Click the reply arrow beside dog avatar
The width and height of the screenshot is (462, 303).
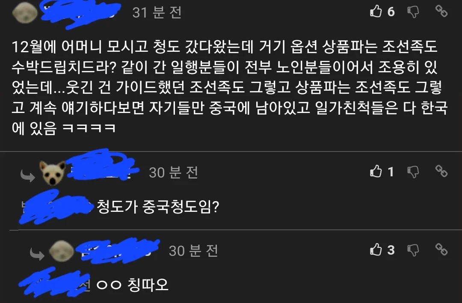pos(28,176)
